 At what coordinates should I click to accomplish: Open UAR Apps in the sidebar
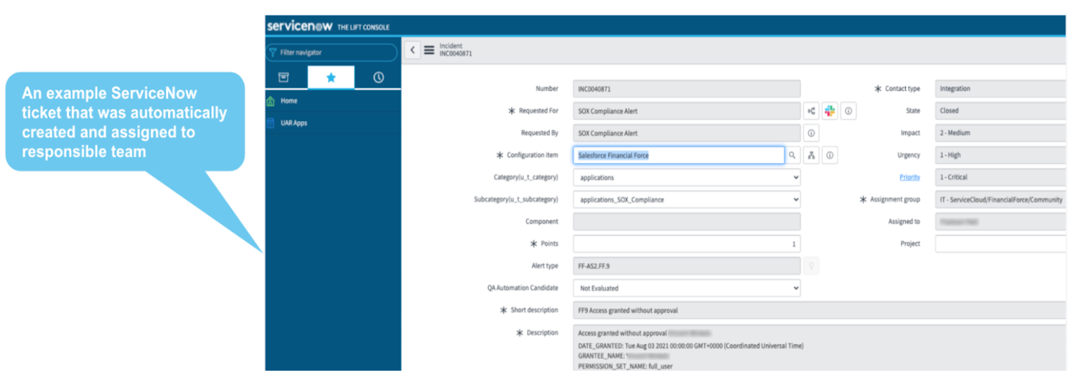pos(294,123)
